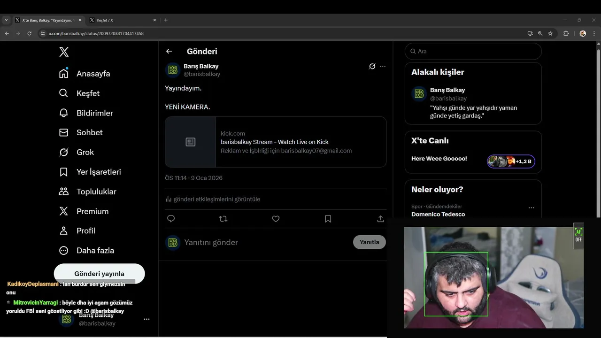This screenshot has height=338, width=601.
Task: Switch to the Keşfet / X tab
Action: (x=121, y=20)
